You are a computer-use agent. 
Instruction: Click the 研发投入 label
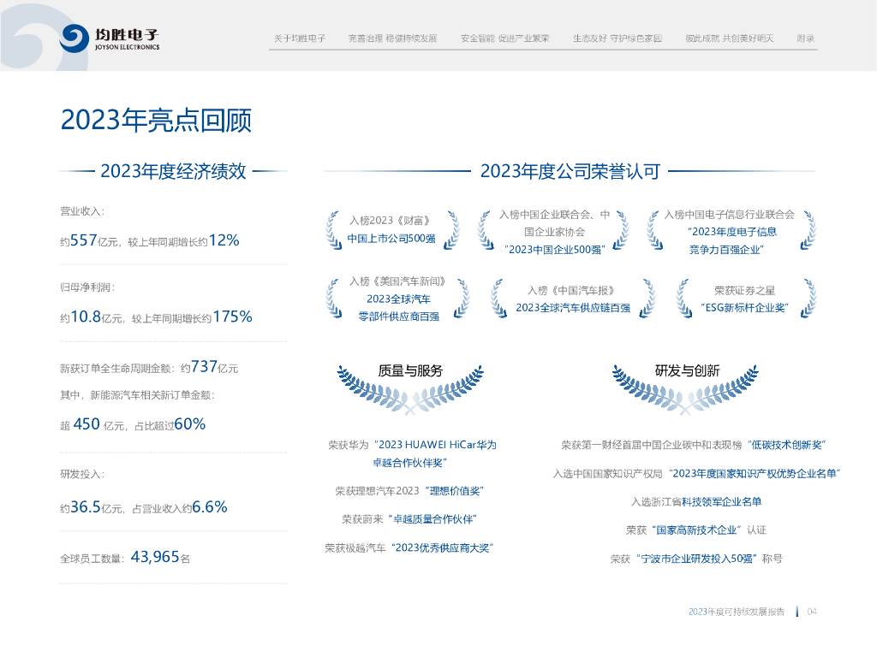(x=82, y=474)
